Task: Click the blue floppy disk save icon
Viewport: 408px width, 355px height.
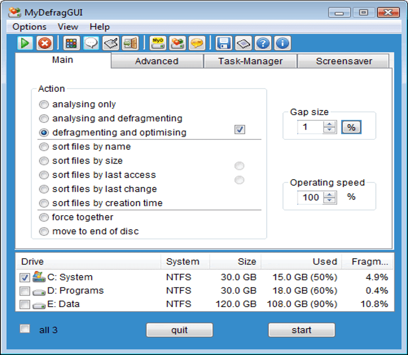Action: click(224, 43)
